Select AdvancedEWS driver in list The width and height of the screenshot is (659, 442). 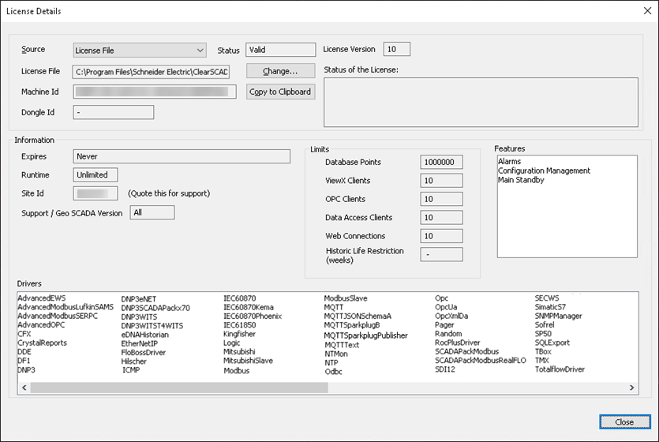click(42, 298)
